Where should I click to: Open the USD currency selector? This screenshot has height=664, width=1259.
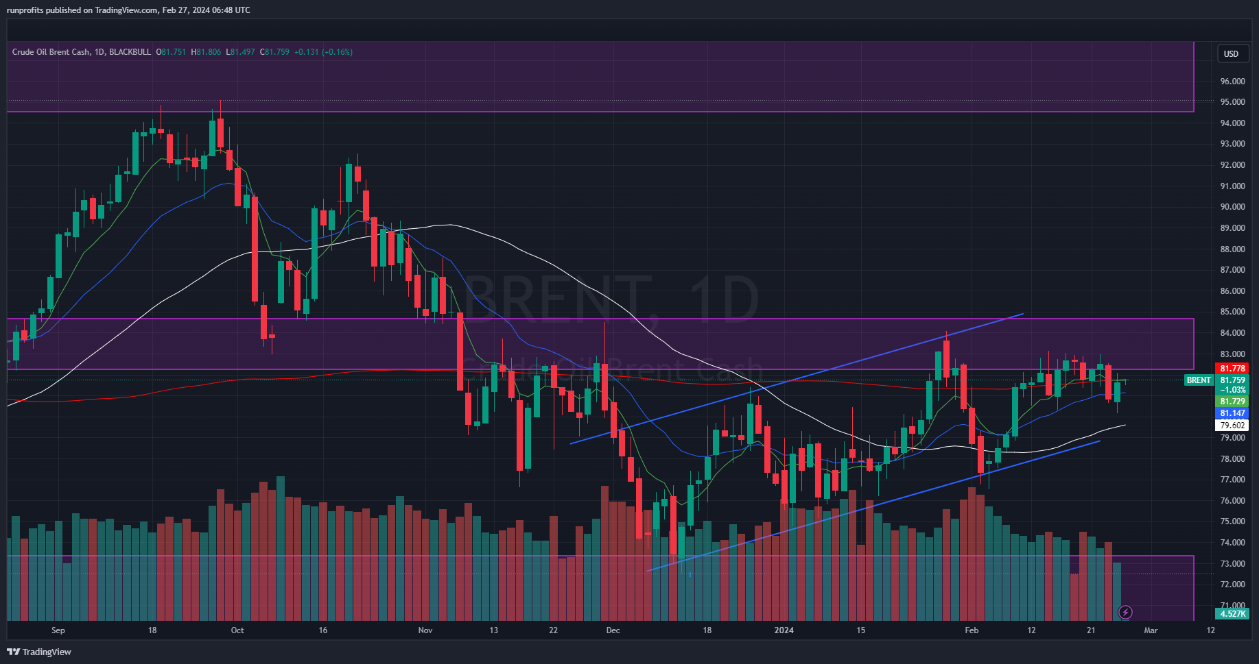tap(1231, 54)
